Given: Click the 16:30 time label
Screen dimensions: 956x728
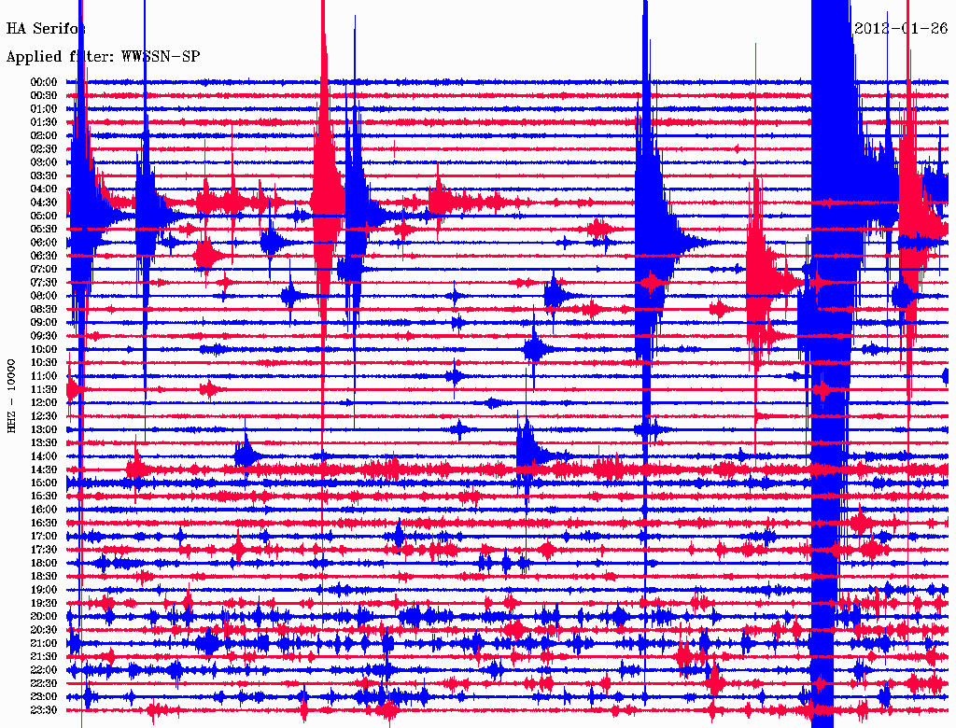Looking at the screenshot, I should tap(44, 524).
